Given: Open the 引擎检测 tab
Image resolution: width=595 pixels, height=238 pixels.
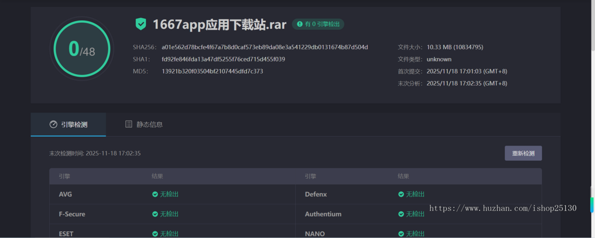Looking at the screenshot, I should tap(68, 124).
